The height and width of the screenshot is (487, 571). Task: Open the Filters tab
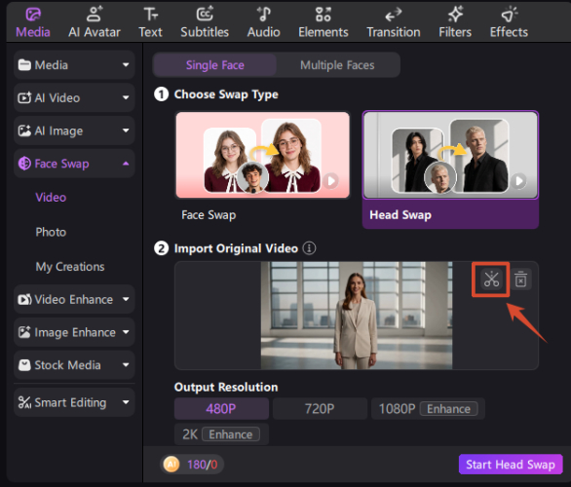coord(455,22)
